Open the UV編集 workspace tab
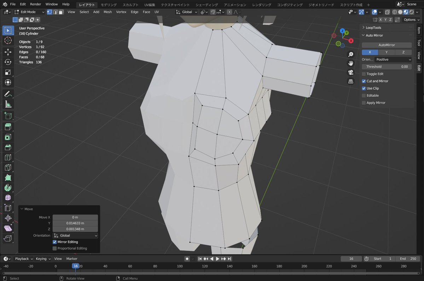The height and width of the screenshot is (281, 424). (x=150, y=5)
